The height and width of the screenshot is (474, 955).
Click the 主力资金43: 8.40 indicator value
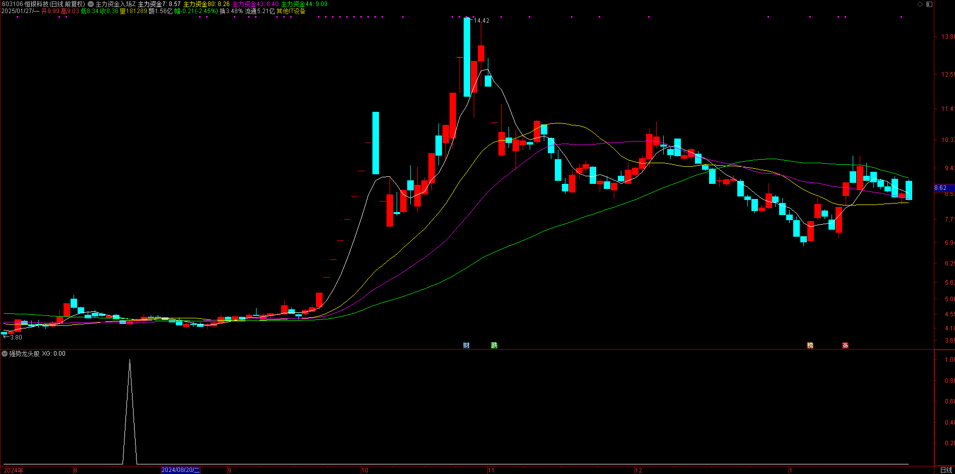(256, 4)
